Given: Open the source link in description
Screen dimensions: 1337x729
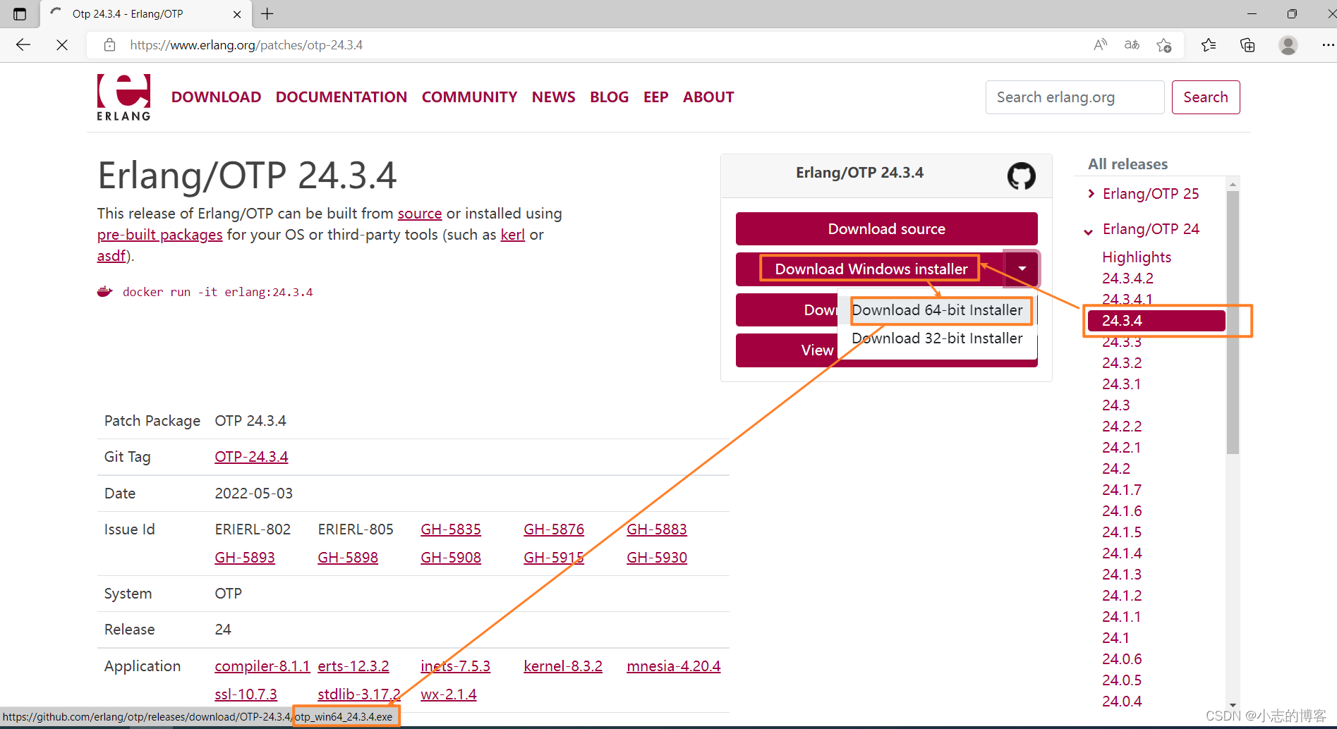Looking at the screenshot, I should click(x=420, y=214).
